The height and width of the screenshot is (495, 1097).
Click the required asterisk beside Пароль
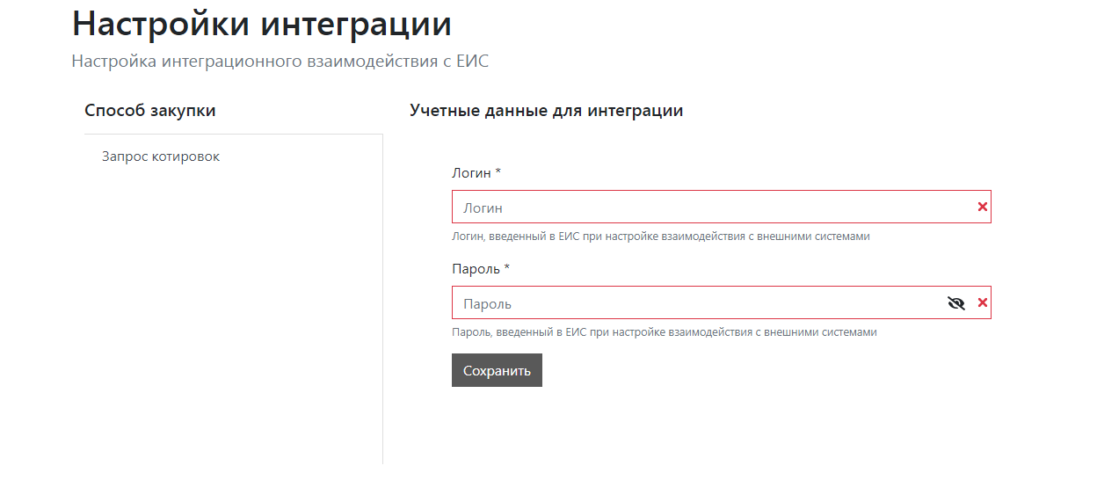pos(507,268)
